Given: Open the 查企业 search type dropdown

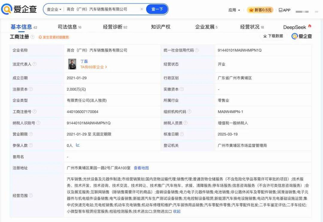Looking at the screenshot, I should (x=54, y=9).
